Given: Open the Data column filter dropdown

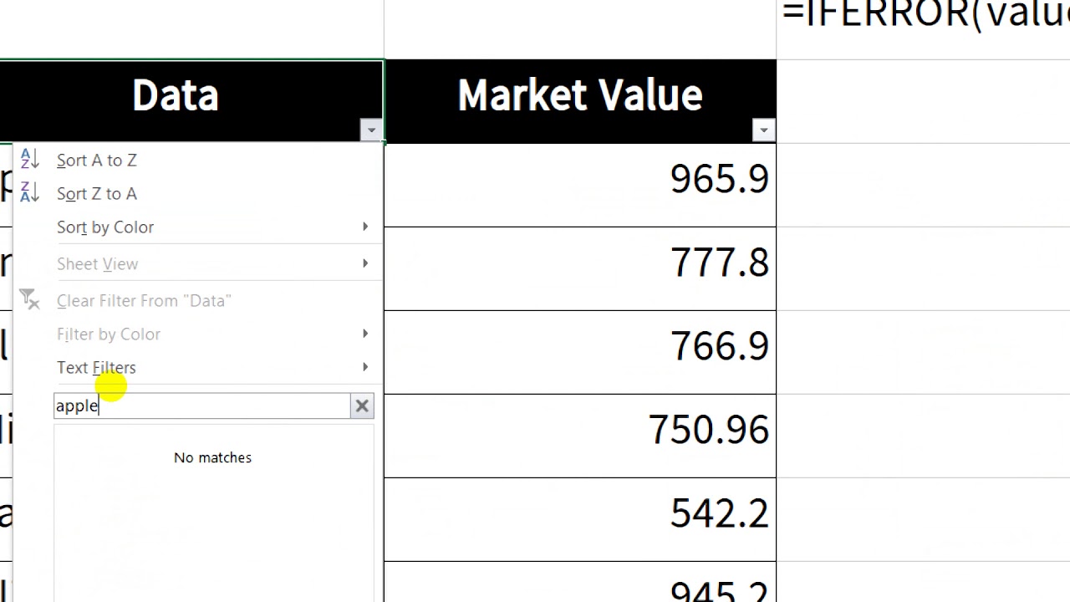Looking at the screenshot, I should click(371, 130).
